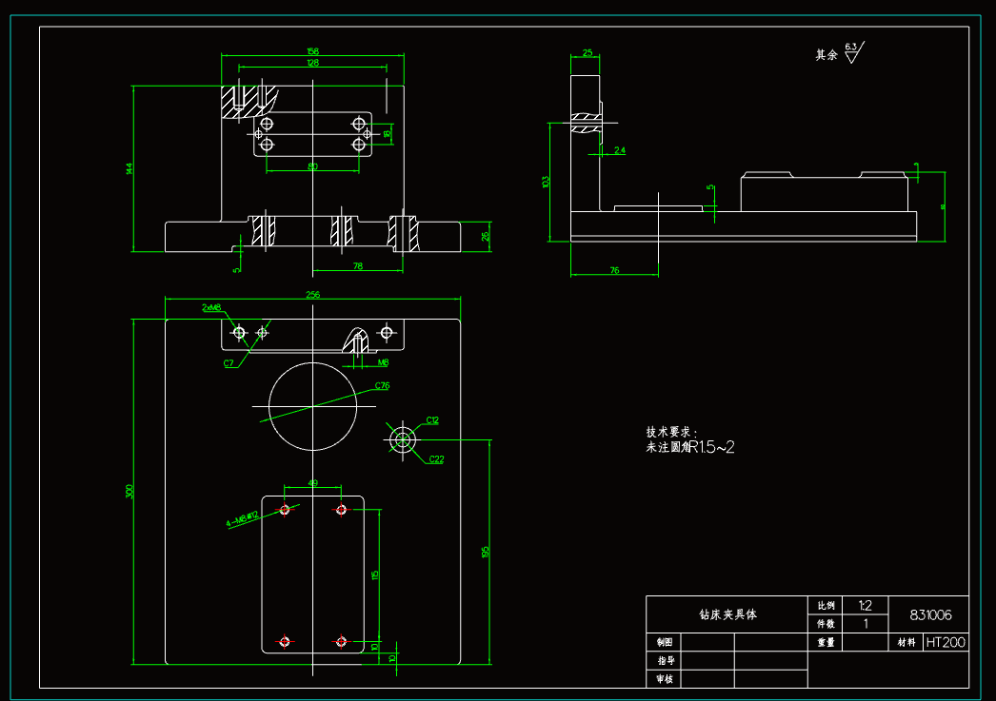
Task: Click the 300 overall length dimension
Action: [129, 492]
